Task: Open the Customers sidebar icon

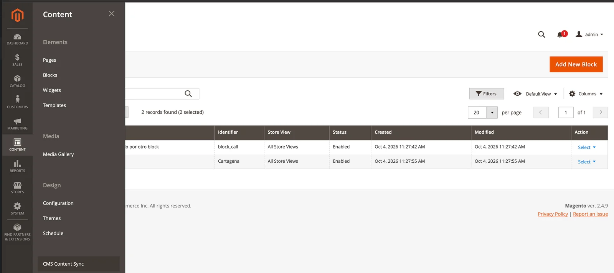Action: pos(17,103)
